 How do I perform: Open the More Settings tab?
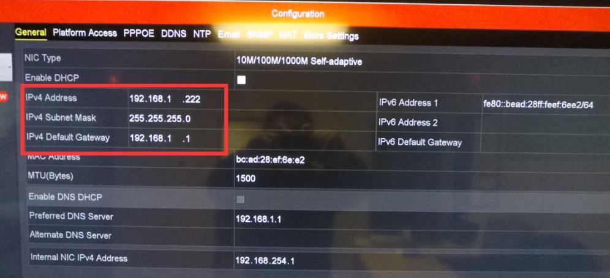pyautogui.click(x=331, y=35)
